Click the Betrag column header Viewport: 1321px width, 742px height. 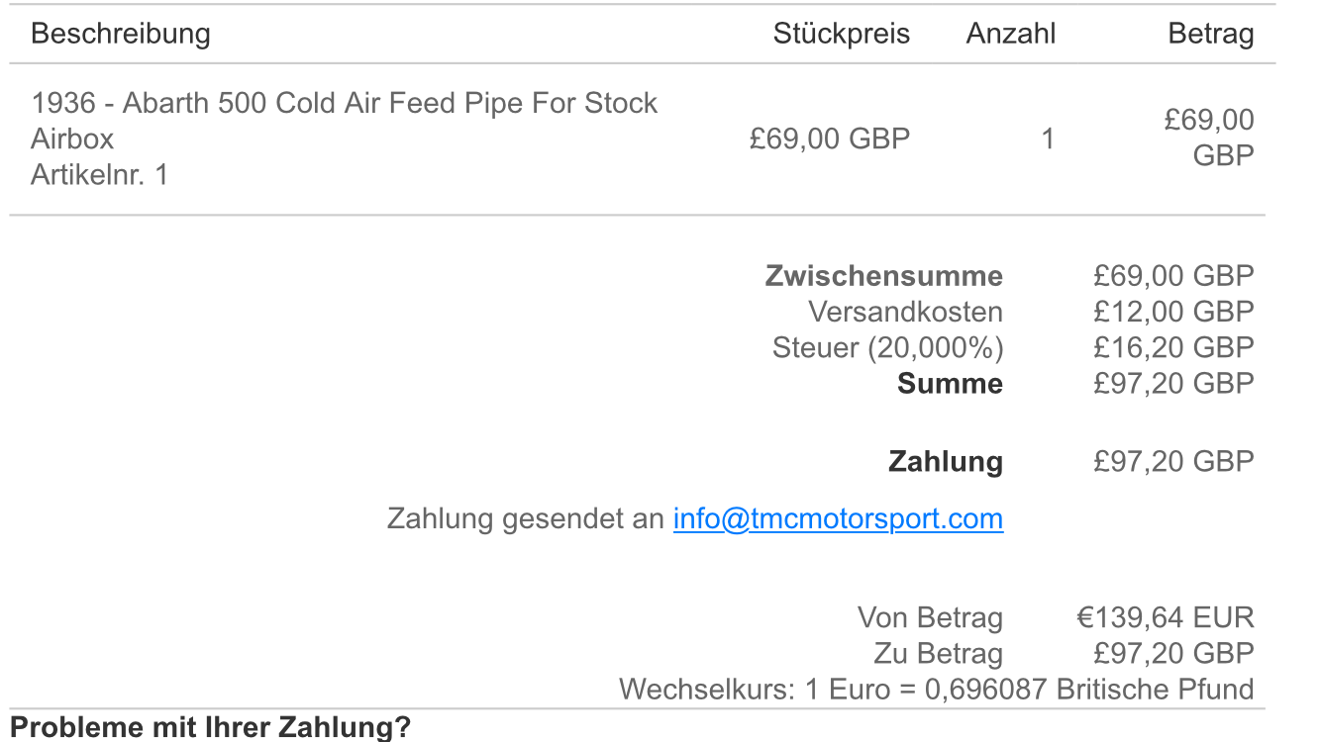click(x=1210, y=34)
